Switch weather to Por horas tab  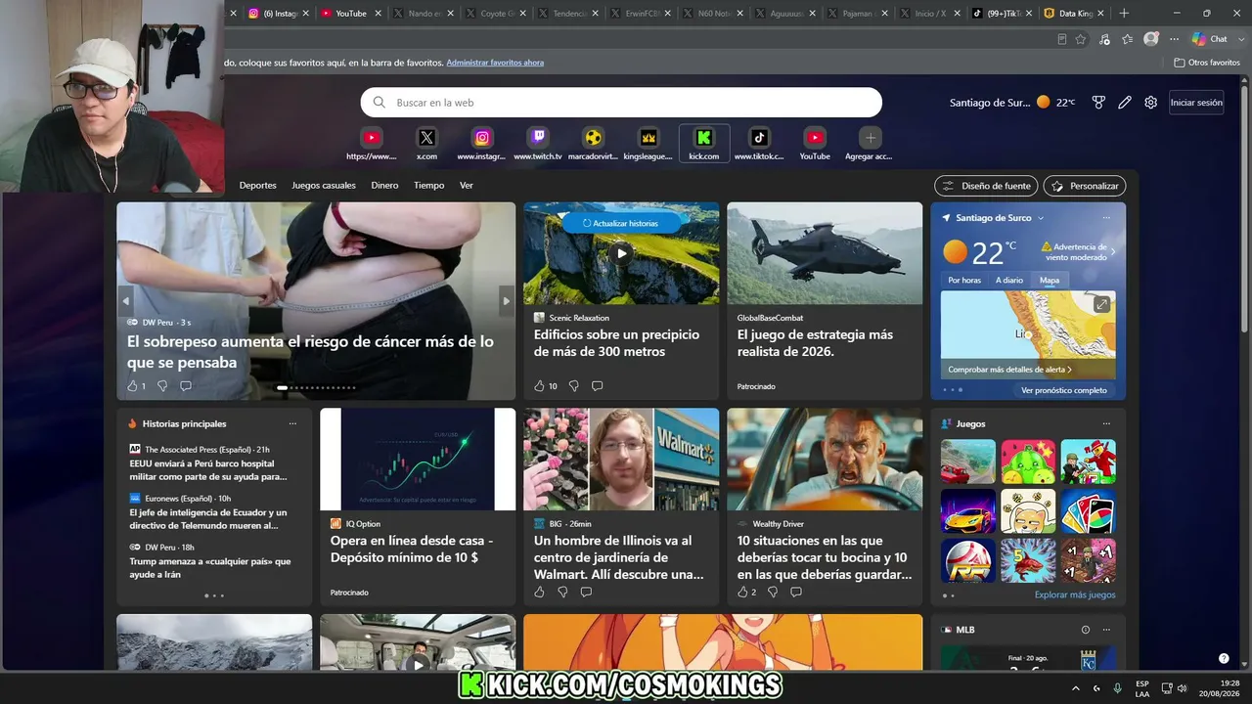[964, 281]
